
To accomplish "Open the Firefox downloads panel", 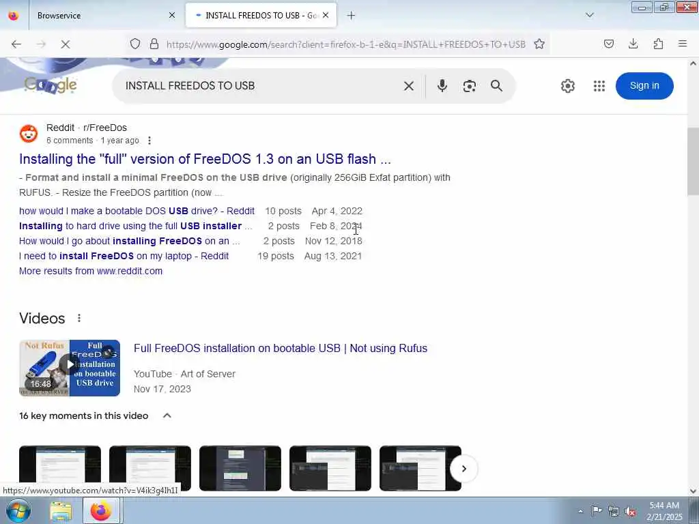I will 633,44.
